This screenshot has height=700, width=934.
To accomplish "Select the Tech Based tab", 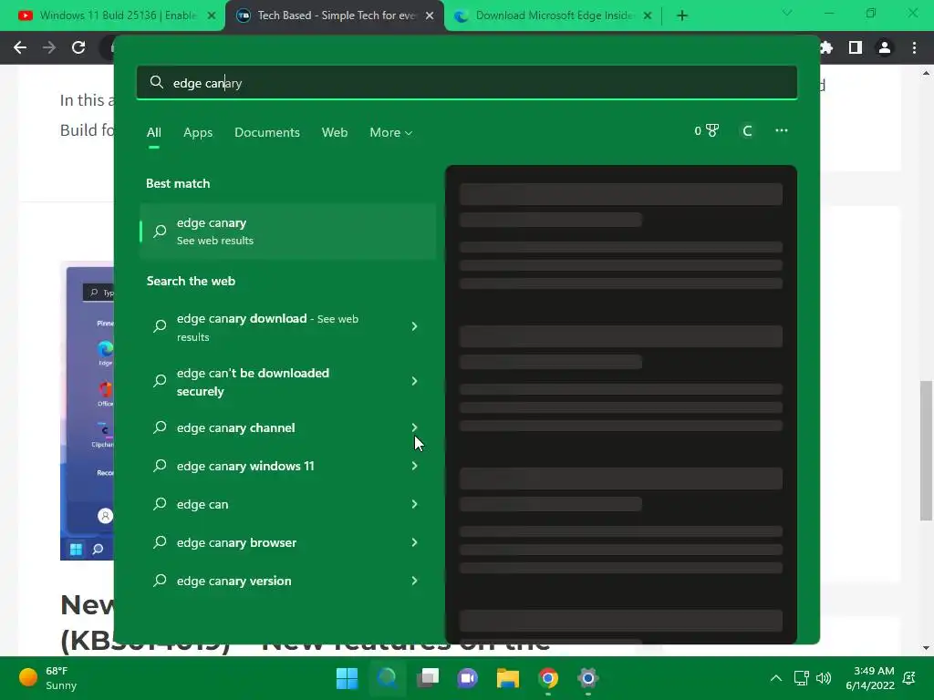I will point(334,15).
